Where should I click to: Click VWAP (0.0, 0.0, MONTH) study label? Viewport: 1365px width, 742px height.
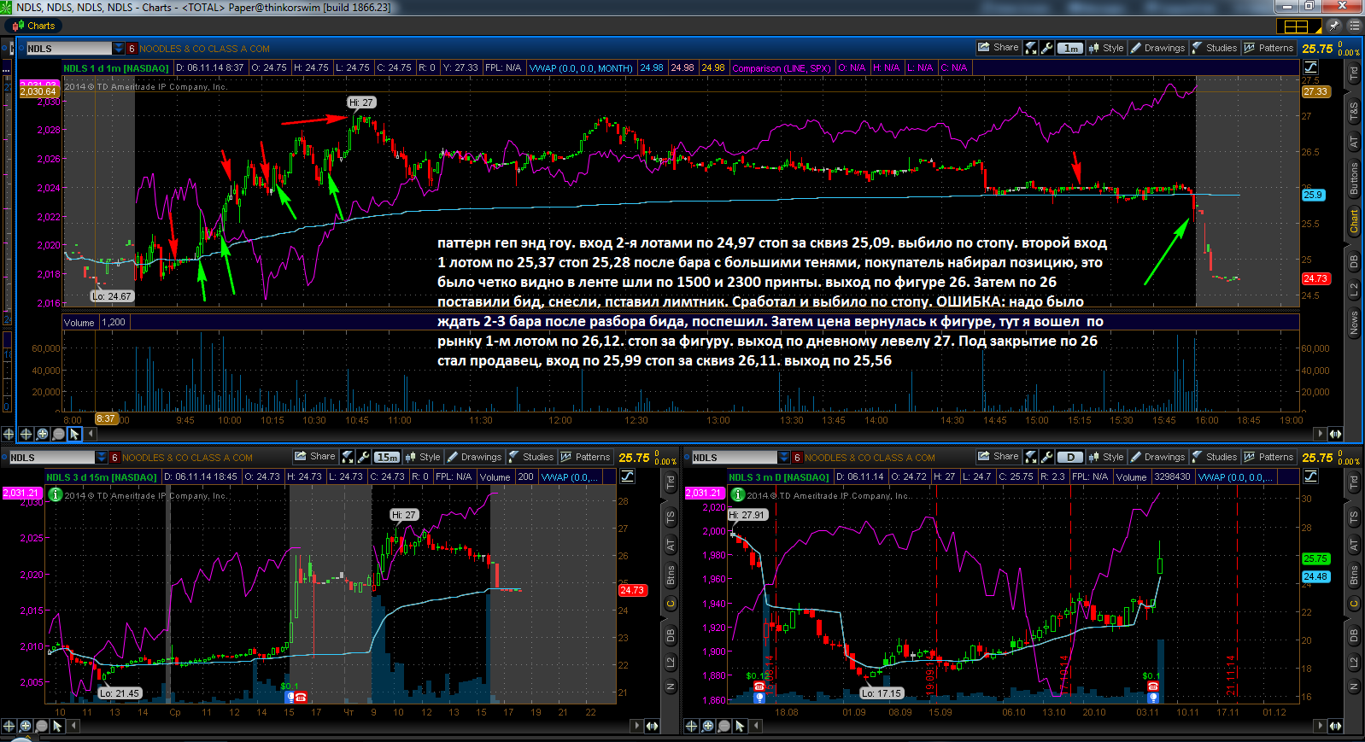pos(581,67)
